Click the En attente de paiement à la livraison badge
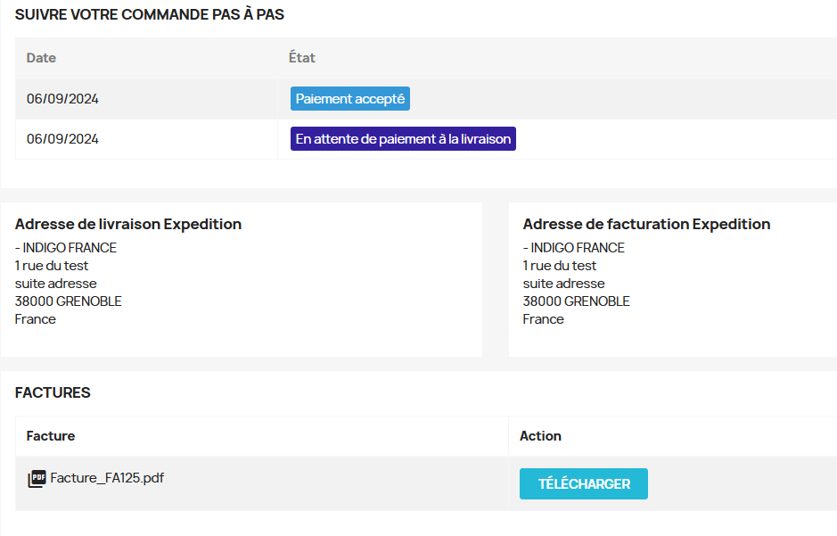Image resolution: width=837 pixels, height=536 pixels. 403,139
